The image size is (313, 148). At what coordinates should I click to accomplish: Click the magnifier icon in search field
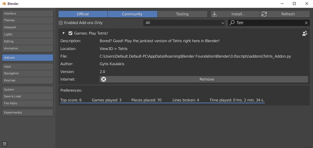[232, 23]
